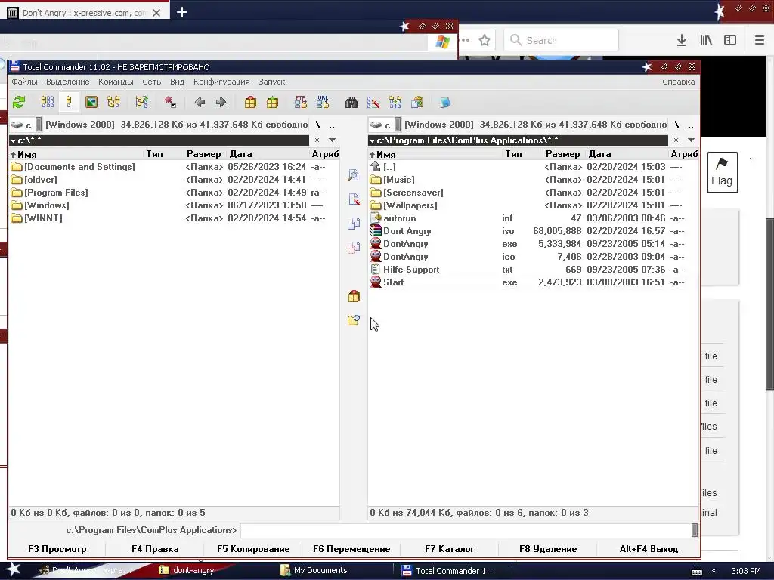Image resolution: width=774 pixels, height=580 pixels.
Task: Open the synchronize directories toolbar icon
Action: [x=395, y=102]
